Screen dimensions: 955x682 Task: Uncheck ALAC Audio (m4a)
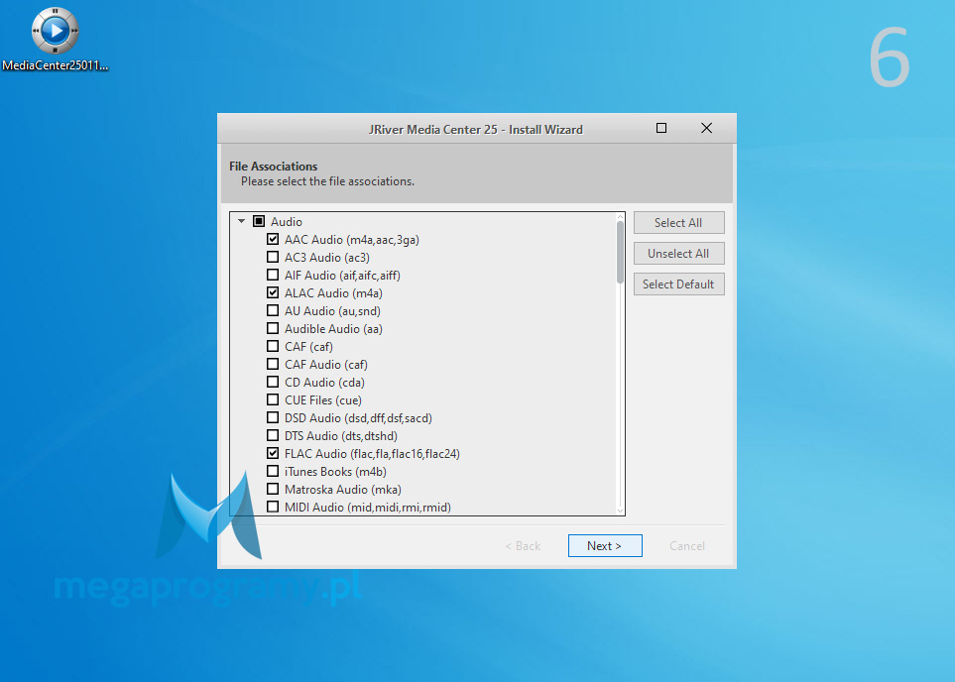273,292
